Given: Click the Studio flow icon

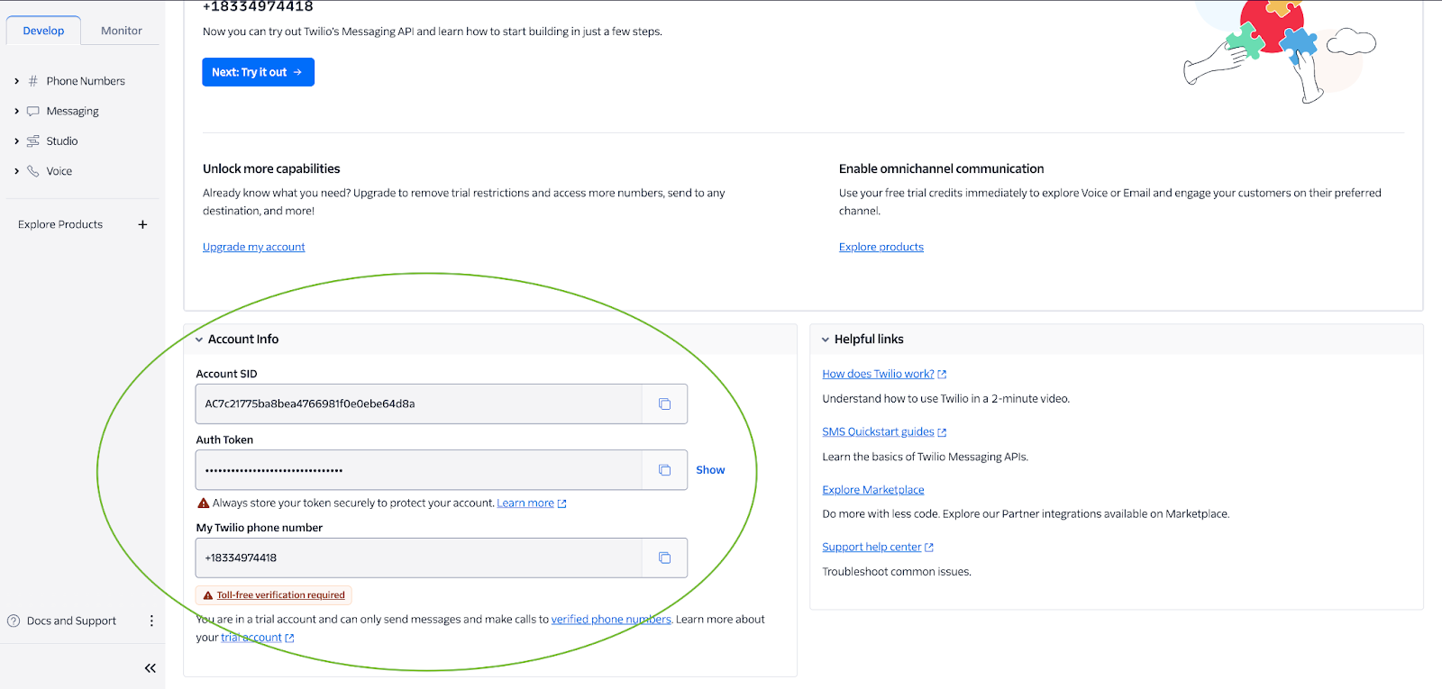Looking at the screenshot, I should pyautogui.click(x=33, y=141).
